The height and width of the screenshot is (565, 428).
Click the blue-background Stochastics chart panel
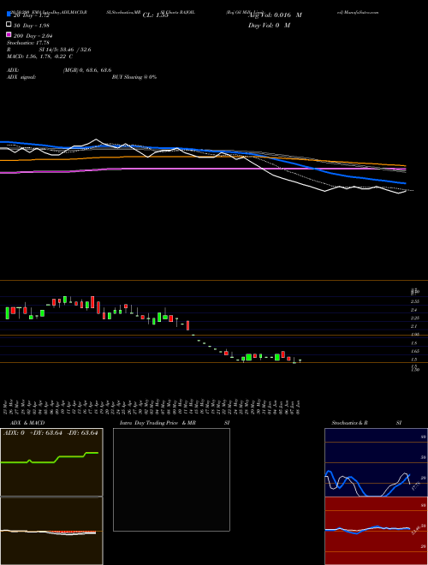point(376,462)
